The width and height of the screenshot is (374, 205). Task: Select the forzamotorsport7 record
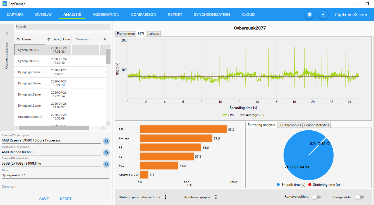click(x=60, y=117)
